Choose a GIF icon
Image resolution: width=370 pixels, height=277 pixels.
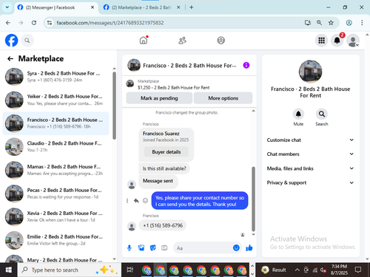pos(164,247)
